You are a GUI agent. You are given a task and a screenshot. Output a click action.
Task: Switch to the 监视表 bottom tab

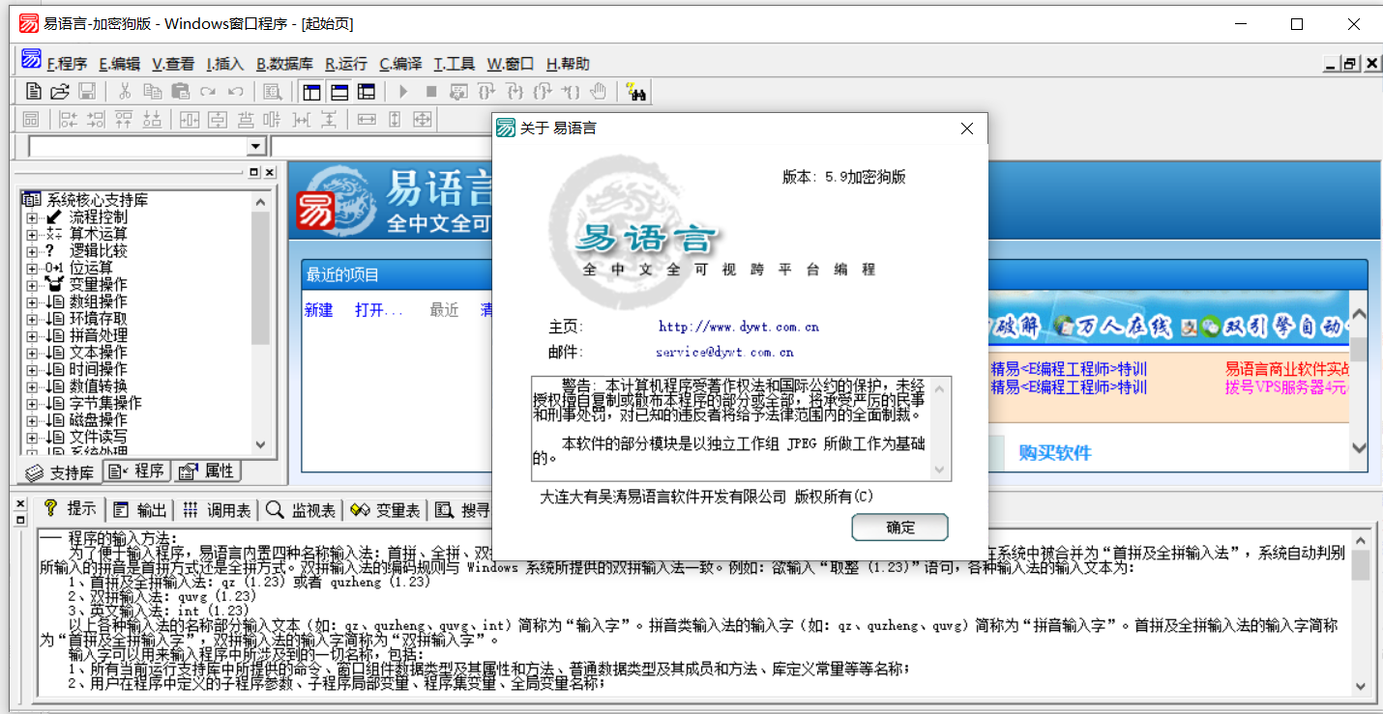point(301,510)
